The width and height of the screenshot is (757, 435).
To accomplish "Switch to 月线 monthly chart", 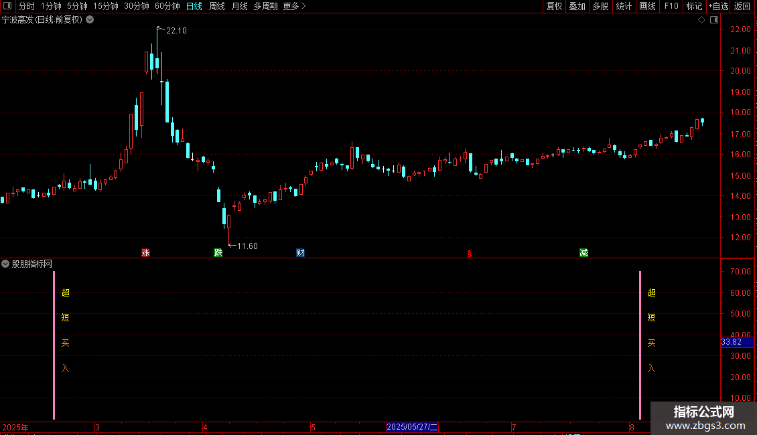I will coord(239,6).
